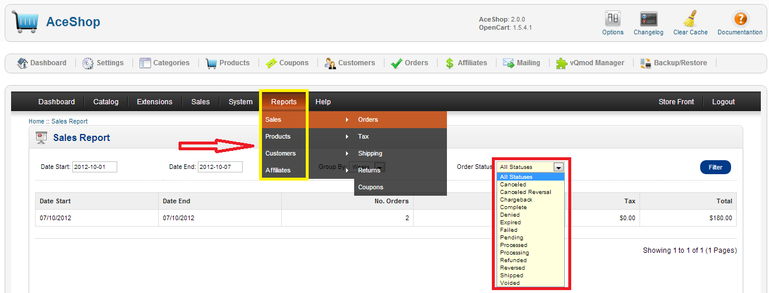
Task: Select Sales in the Reports submenu
Action: (307, 119)
